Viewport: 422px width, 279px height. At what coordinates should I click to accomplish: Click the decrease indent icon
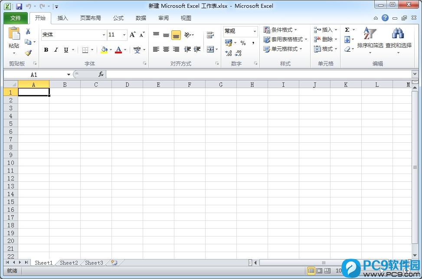tap(187, 49)
